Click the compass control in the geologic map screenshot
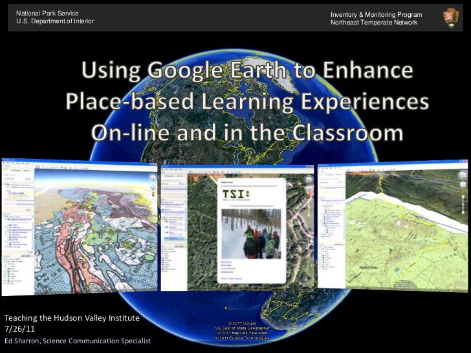Viewport: 471px width, 353px height. [153, 178]
